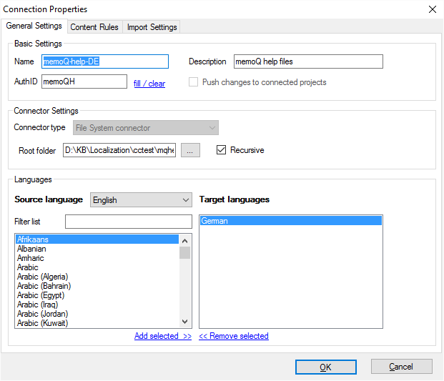Toggle the Recursive checkbox
The image size is (444, 381).
222,150
